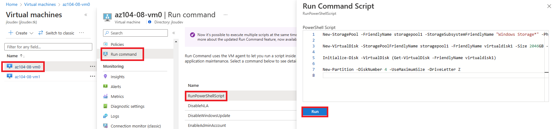Open the az104-08-vm0 breadcrumb link

pos(76,4)
